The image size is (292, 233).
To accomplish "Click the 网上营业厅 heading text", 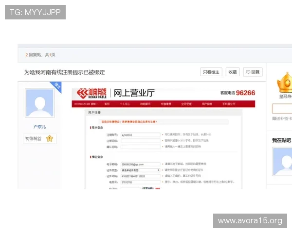I will (x=134, y=93).
